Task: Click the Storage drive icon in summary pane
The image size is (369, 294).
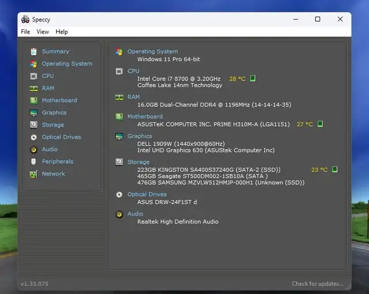Action: 119,162
